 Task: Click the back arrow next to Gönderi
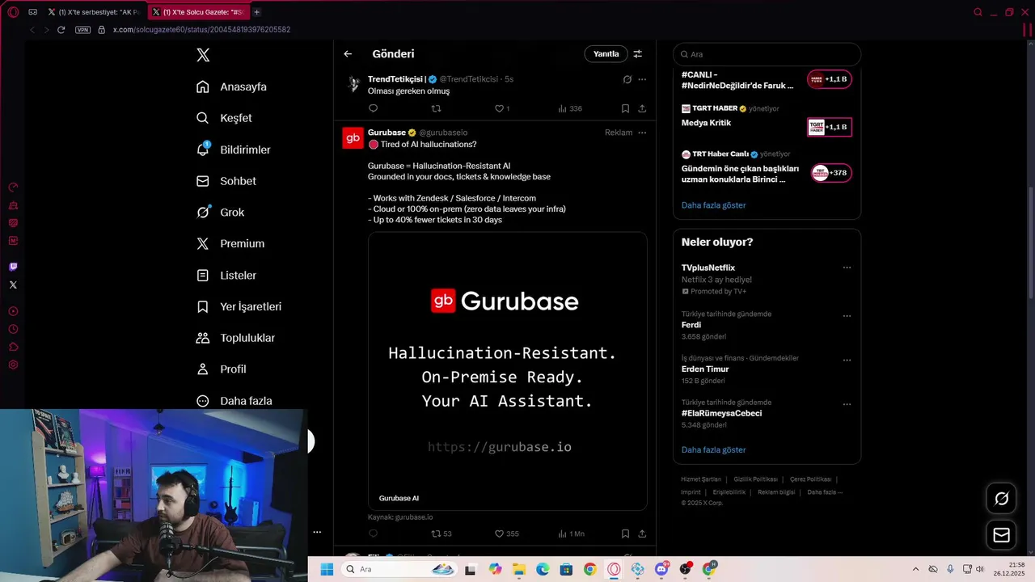coord(348,54)
